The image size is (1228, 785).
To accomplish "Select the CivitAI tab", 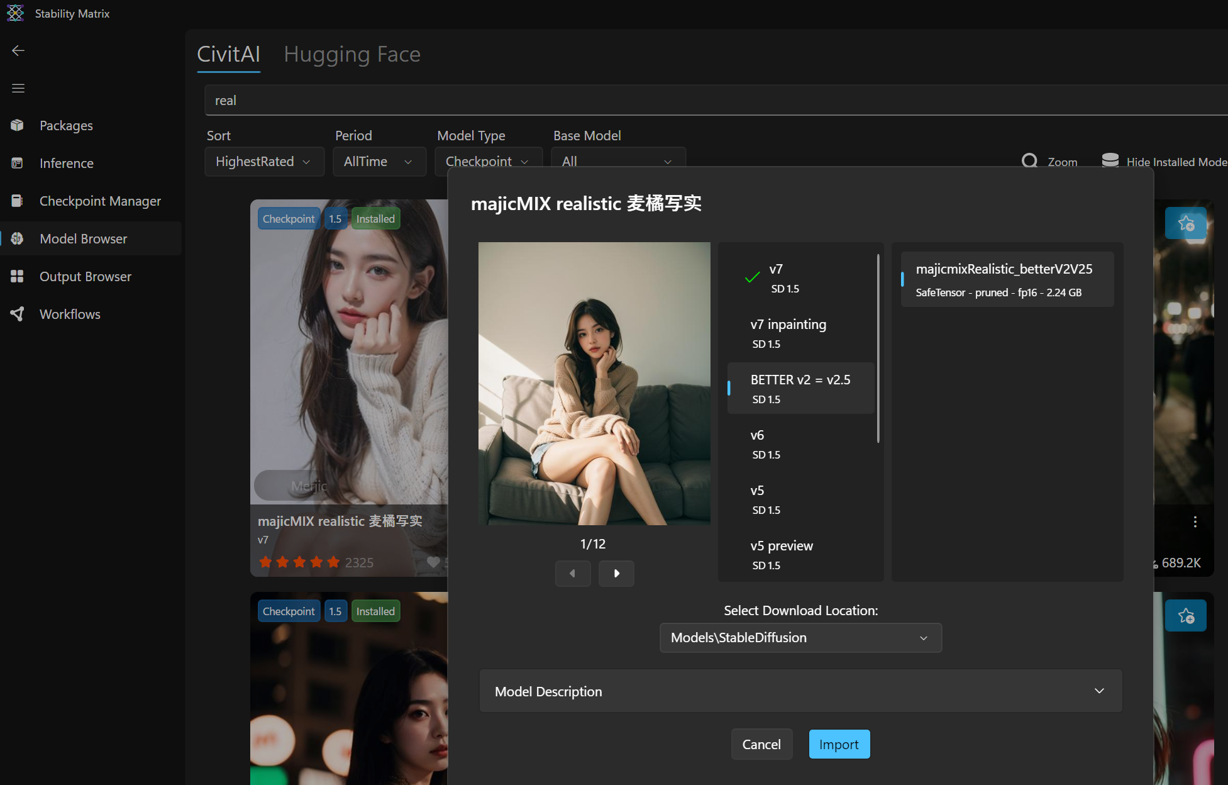I will [x=228, y=54].
